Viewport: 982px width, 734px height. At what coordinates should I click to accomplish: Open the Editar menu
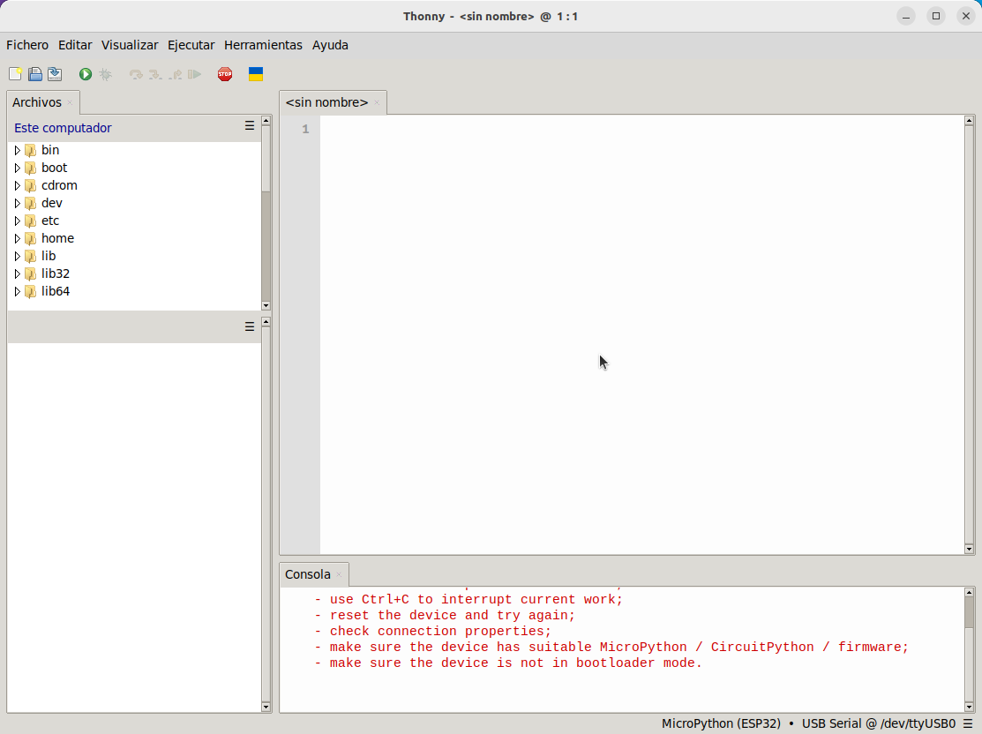point(75,45)
